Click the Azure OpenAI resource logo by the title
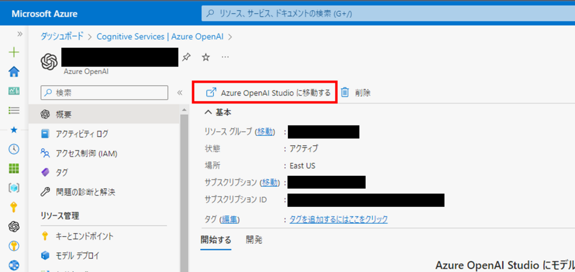 click(x=49, y=61)
